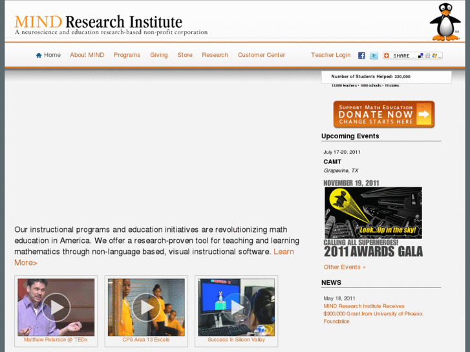This screenshot has height=352, width=470.
Task: Click the Number of Students Helped text
Action: point(371,77)
